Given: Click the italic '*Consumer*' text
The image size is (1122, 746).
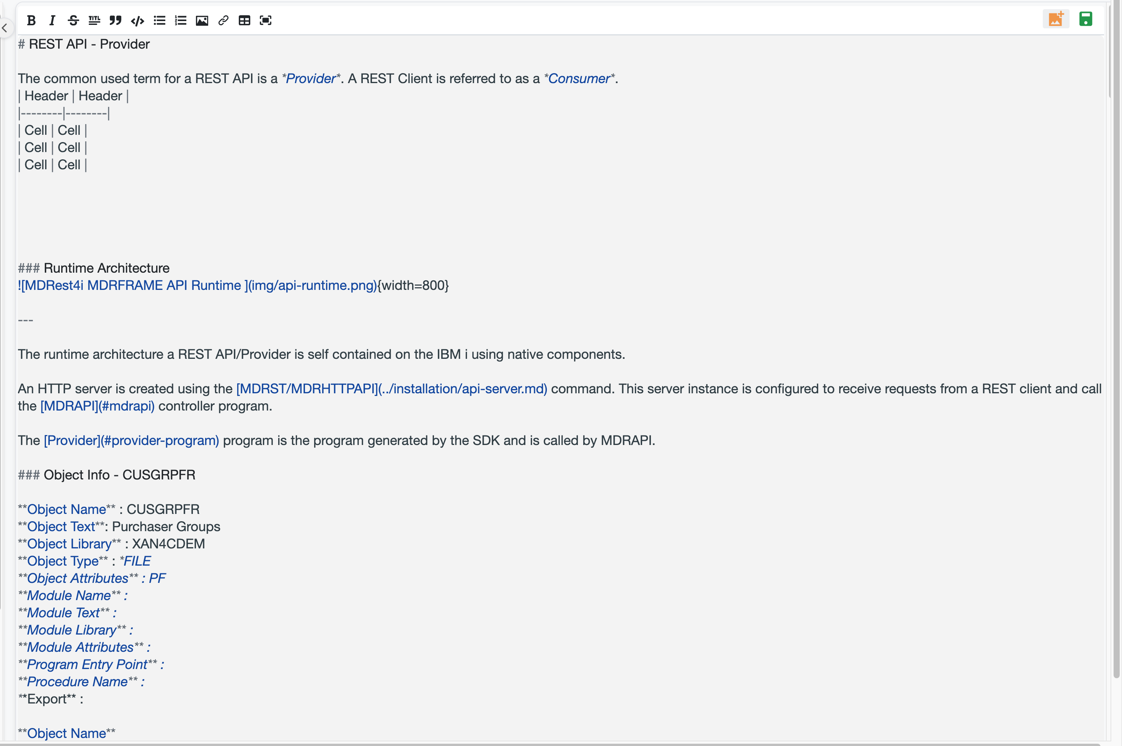Looking at the screenshot, I should [579, 79].
